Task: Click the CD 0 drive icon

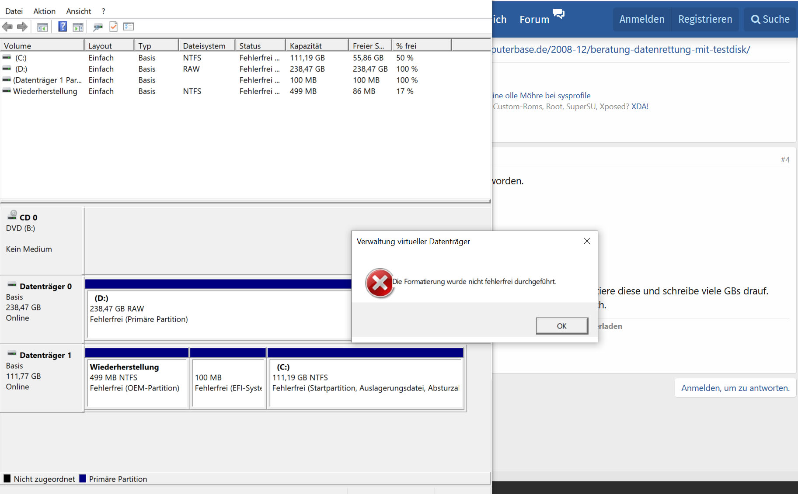Action: click(x=12, y=215)
